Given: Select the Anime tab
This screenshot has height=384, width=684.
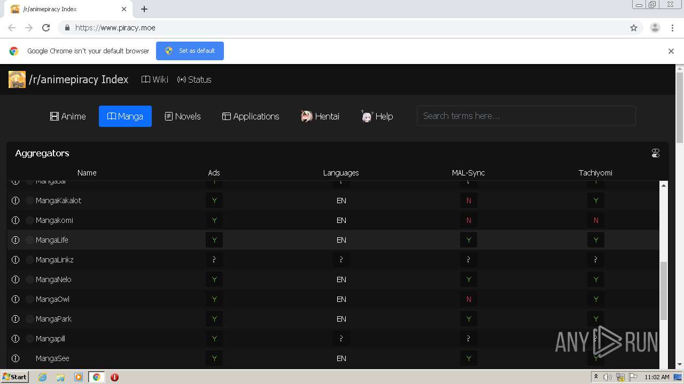Looking at the screenshot, I should (x=68, y=116).
